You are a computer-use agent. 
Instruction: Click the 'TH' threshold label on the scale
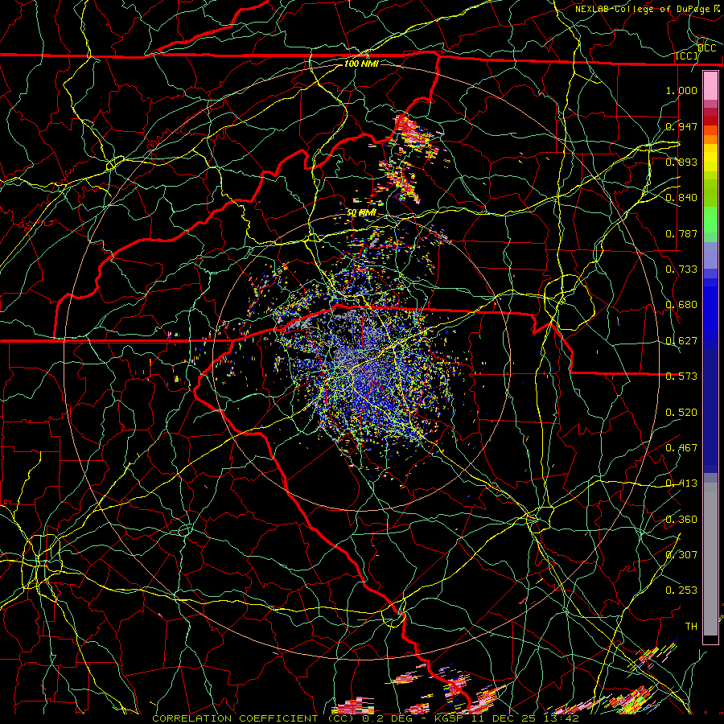691,626
